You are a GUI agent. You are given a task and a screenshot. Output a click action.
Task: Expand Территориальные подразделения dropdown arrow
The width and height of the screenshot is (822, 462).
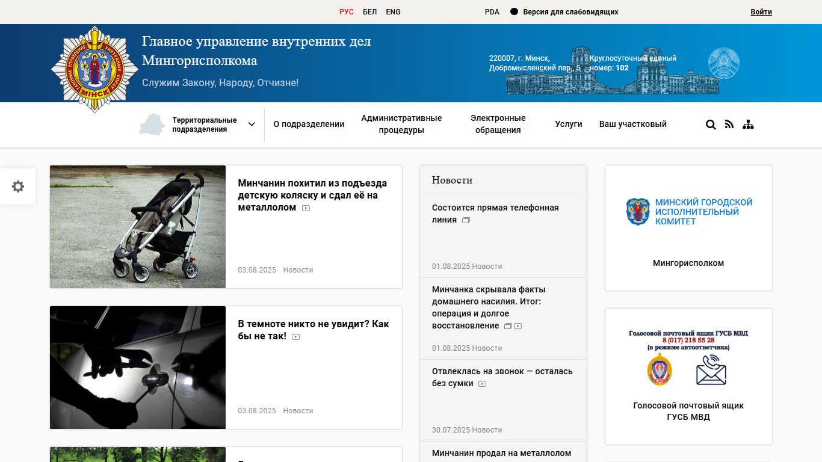[x=252, y=125]
